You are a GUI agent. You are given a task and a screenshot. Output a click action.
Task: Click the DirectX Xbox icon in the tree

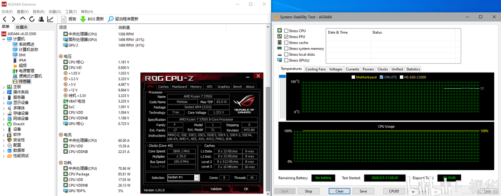click(x=9, y=124)
